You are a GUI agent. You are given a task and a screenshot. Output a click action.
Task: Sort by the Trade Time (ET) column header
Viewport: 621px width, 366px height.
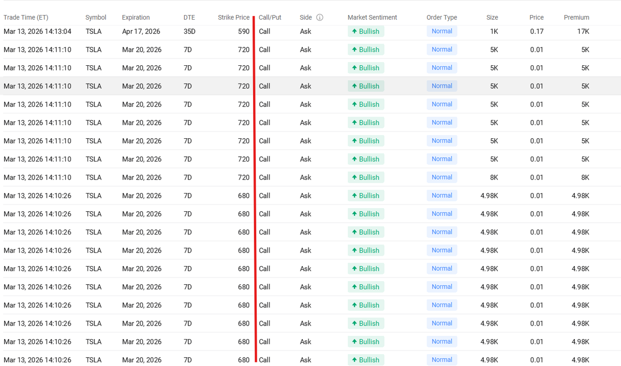tap(26, 17)
